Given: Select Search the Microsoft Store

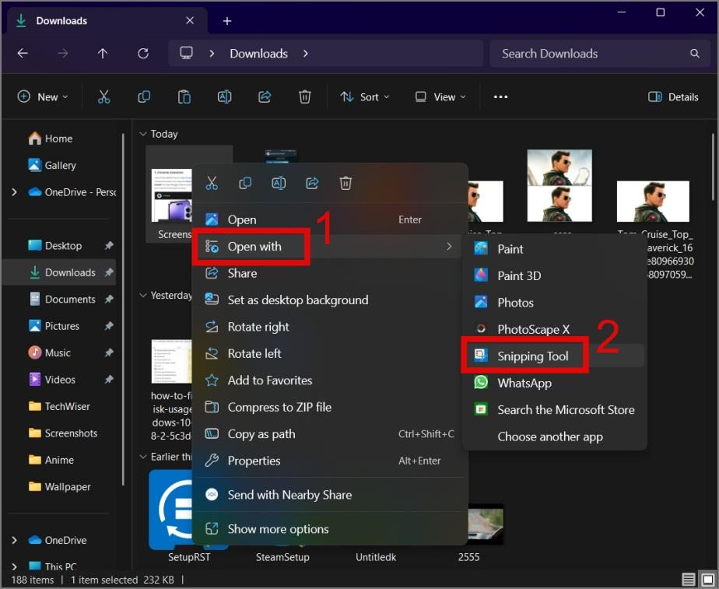Looking at the screenshot, I should coord(555,410).
